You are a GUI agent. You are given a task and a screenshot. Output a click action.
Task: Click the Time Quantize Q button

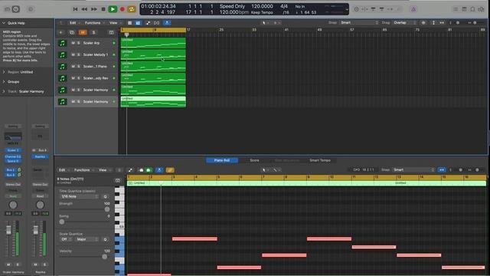tap(106, 196)
